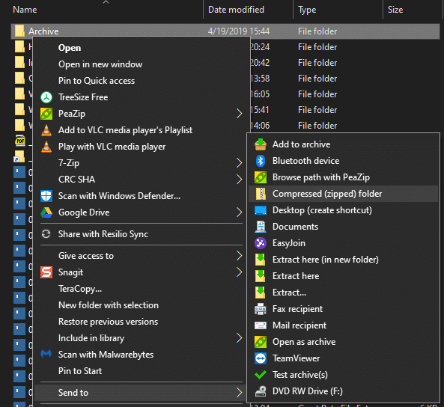This screenshot has width=444, height=407.
Task: Click the EasyJoin purple icon
Action: [261, 243]
